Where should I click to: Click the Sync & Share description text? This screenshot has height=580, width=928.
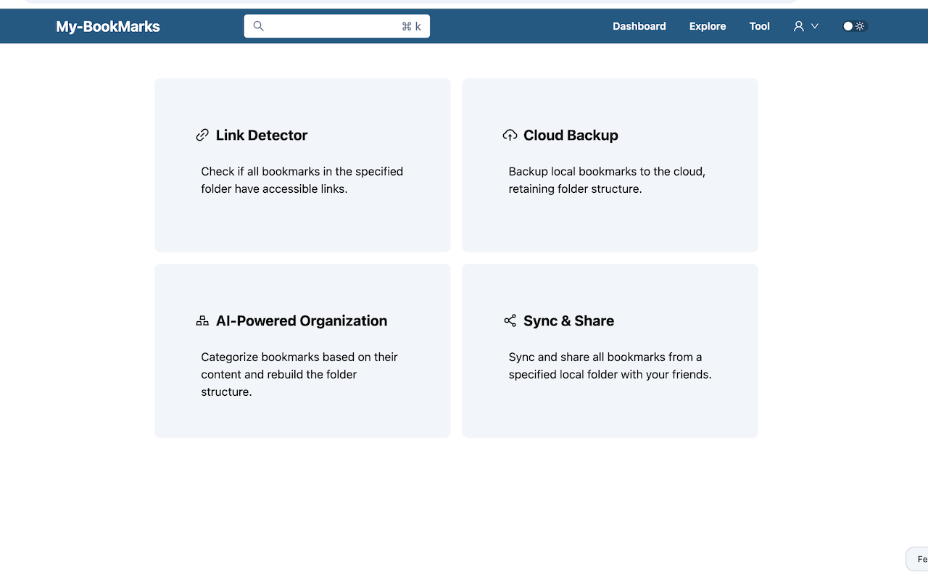point(610,365)
